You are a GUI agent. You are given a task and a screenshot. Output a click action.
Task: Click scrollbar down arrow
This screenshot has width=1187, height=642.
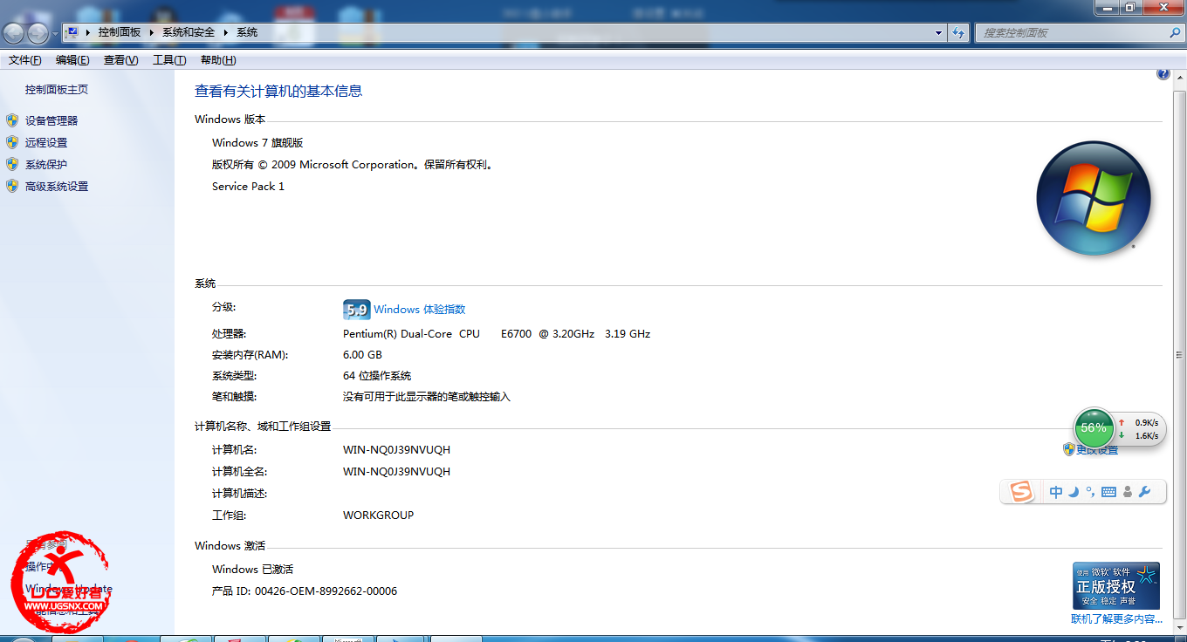click(x=1179, y=629)
